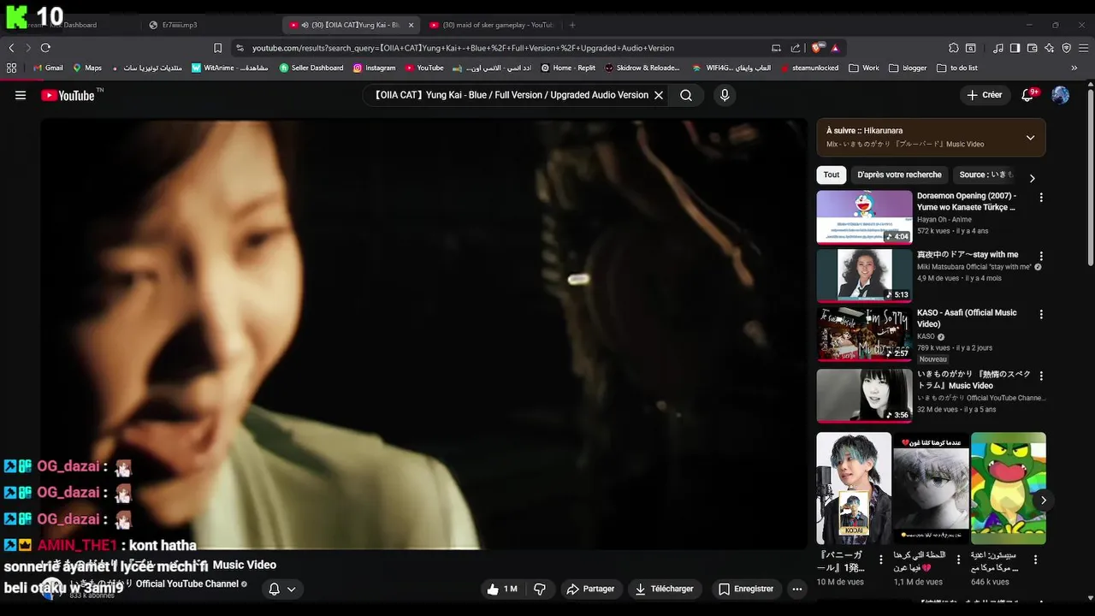
Task: Expand the À suivre playlist panel
Action: pyautogui.click(x=1030, y=138)
